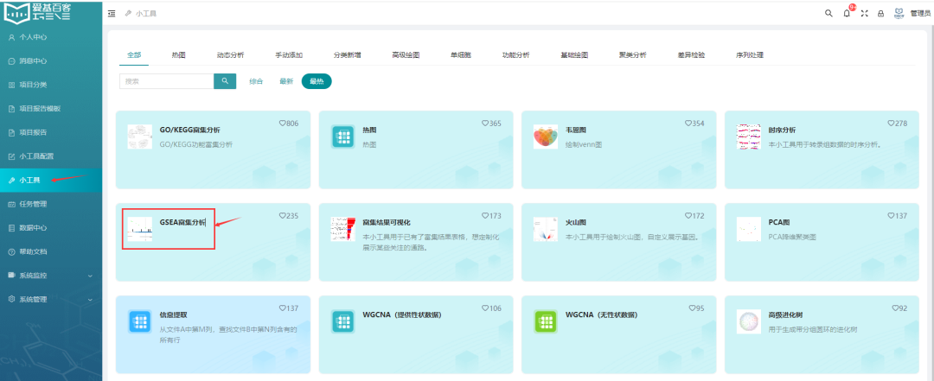Select 小工具 wrench icon in sidebar
The height and width of the screenshot is (381, 934).
pyautogui.click(x=11, y=180)
